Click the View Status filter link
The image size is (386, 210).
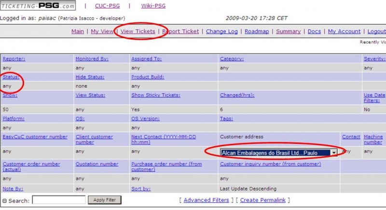pyautogui.click(x=90, y=95)
